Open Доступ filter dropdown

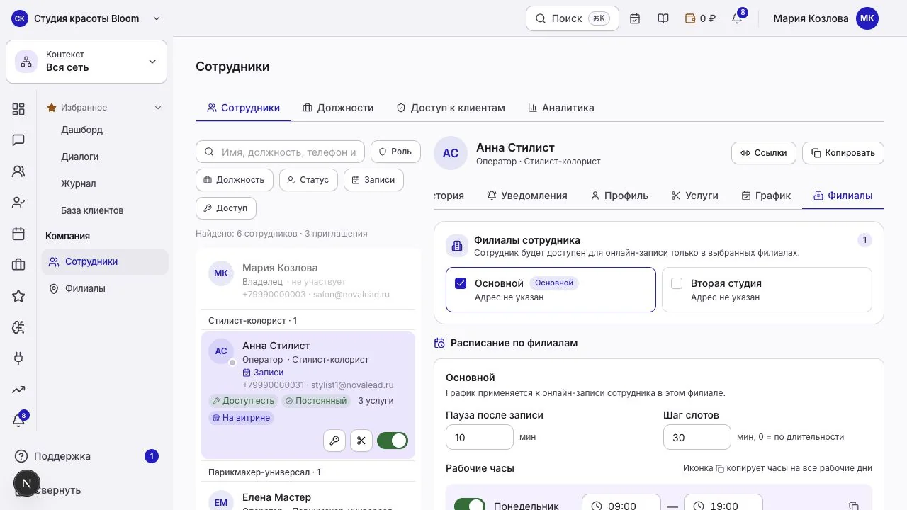click(x=226, y=208)
